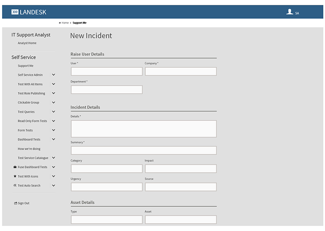325x231 pixels.
Task: Click into the Details text area
Action: pos(143,129)
